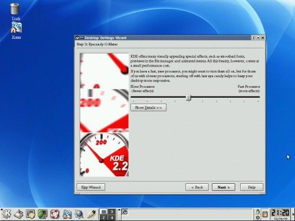Click the "Slow Processor" label
This screenshot has height=221, width=295.
[143, 87]
